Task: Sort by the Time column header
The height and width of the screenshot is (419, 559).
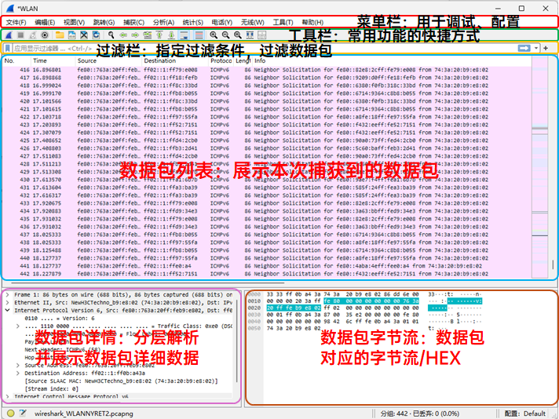Action: pyautogui.click(x=53, y=61)
